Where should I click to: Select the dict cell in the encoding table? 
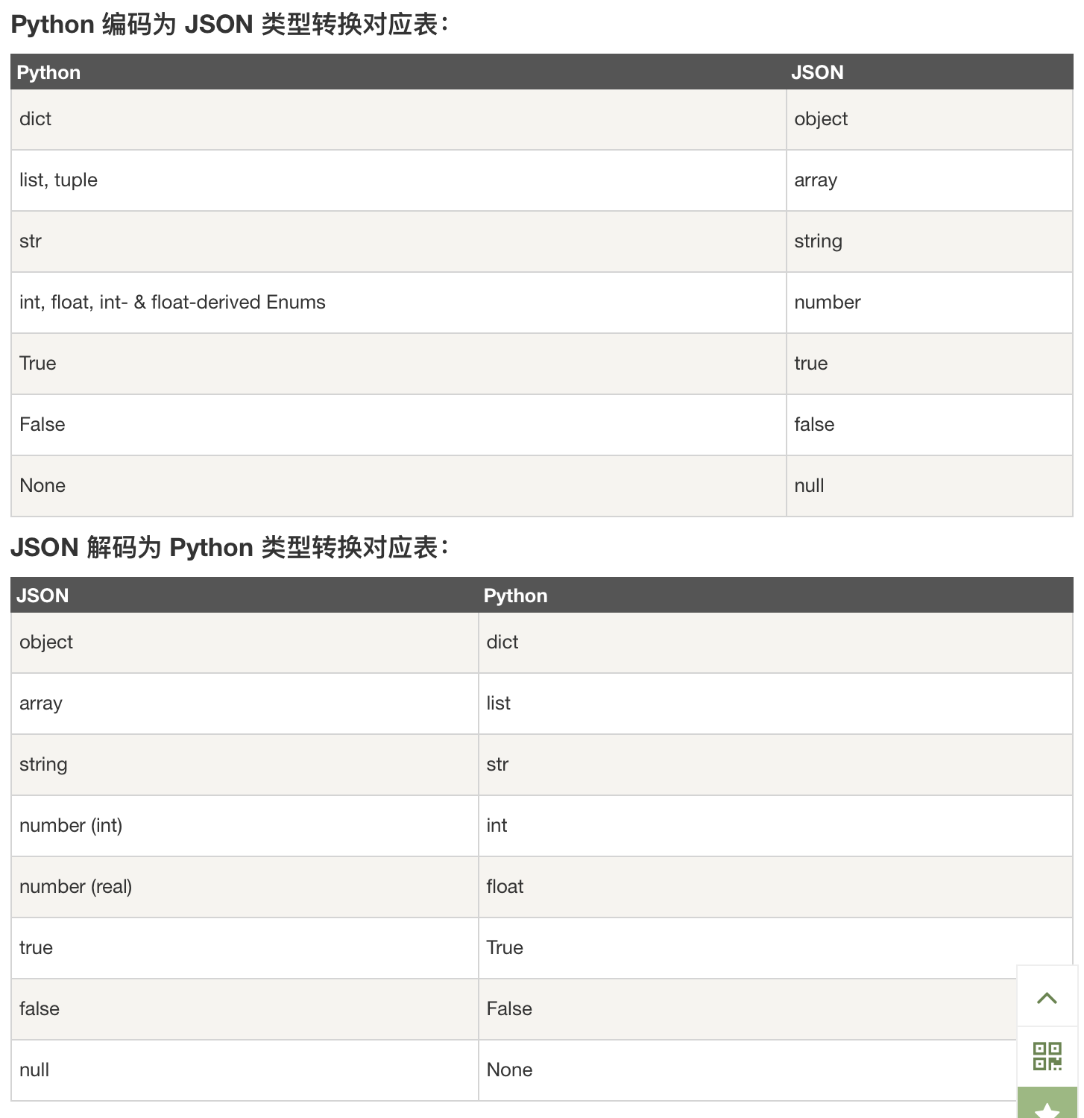(34, 119)
